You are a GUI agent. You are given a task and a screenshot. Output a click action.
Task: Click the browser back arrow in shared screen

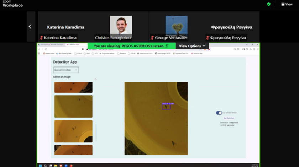[40, 49]
